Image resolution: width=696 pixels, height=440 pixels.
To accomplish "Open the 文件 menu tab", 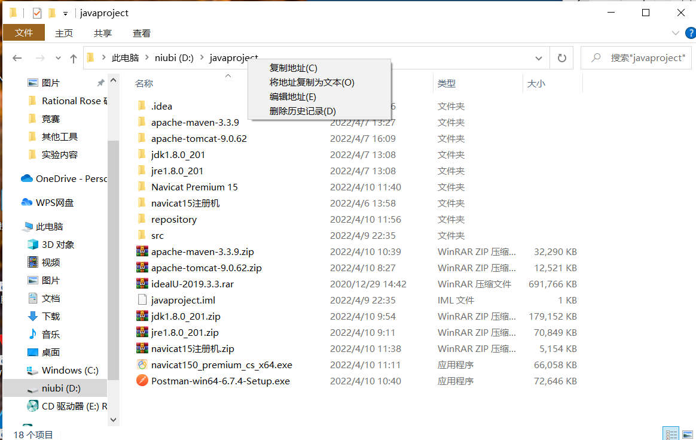I will 24,33.
